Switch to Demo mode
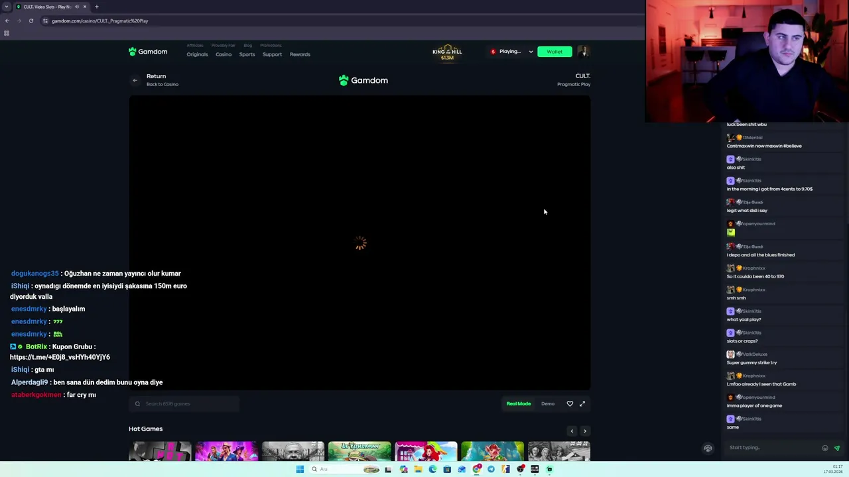 click(x=548, y=403)
